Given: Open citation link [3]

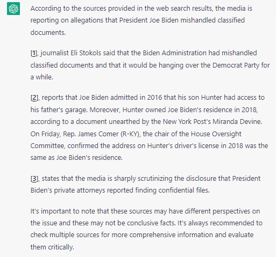Looking at the screenshot, I should tap(34, 179).
